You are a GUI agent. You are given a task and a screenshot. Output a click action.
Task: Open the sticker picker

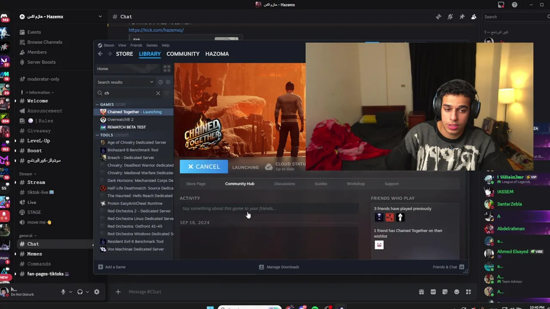point(445,292)
